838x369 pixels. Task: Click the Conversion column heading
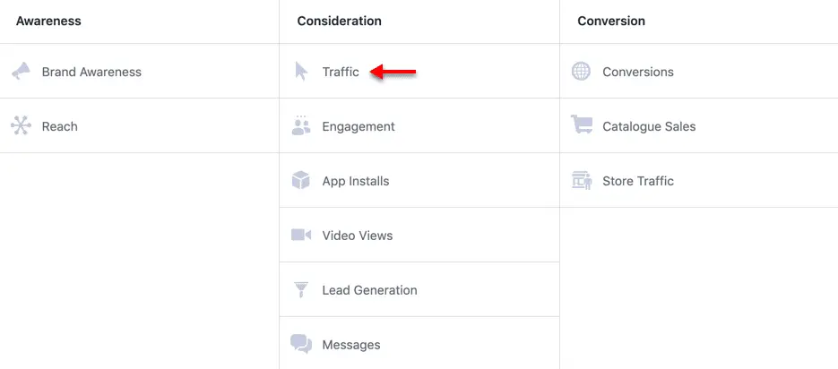611,21
